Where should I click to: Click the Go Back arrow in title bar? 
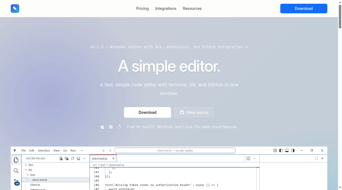click(104, 151)
